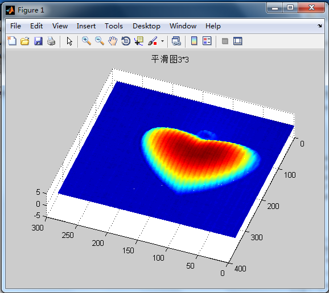
Task: Select the Brush data tool
Action: 153,41
